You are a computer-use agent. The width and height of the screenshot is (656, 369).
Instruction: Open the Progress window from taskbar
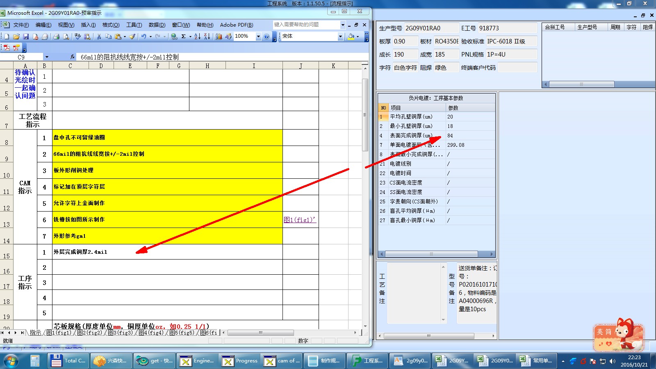pyautogui.click(x=240, y=361)
